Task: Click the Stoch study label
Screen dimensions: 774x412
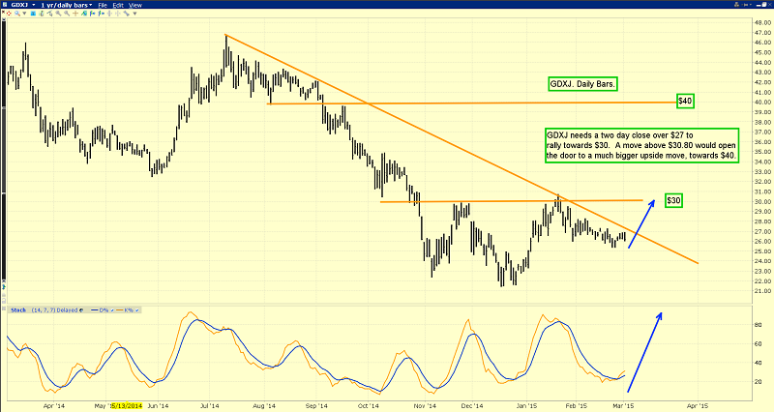Action: click(x=18, y=309)
